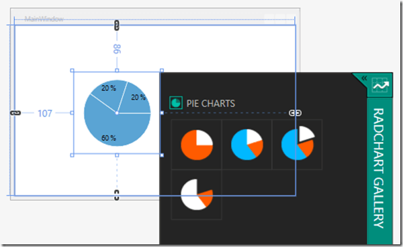This screenshot has height=247, width=403.
Task: Choose the orange single-slice pie chart thumbnail
Action: 197,145
